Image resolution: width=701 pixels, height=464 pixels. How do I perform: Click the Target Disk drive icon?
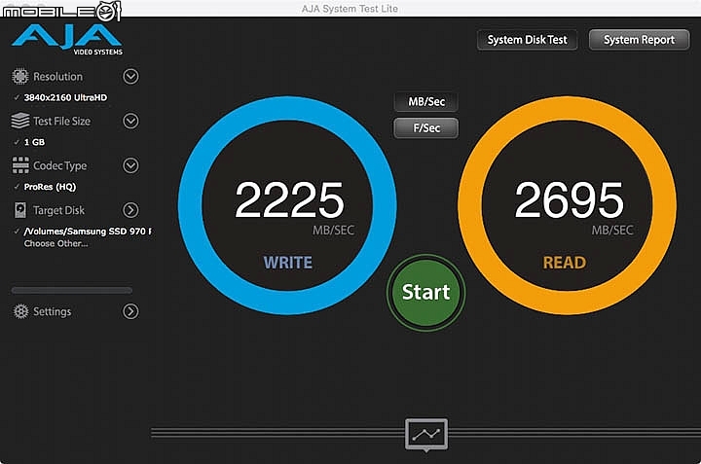[20, 210]
